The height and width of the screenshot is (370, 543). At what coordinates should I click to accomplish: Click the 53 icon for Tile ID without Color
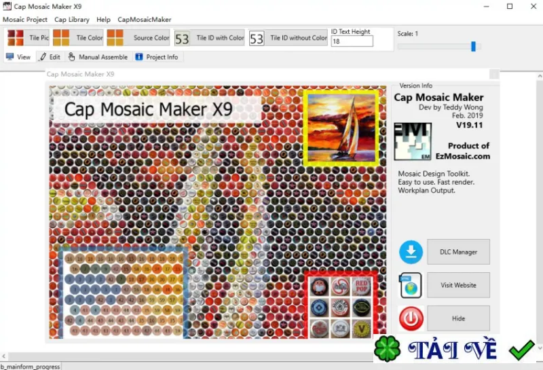257,39
